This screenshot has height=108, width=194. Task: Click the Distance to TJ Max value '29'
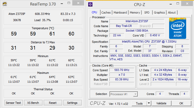pyautogui.click(x=52, y=48)
